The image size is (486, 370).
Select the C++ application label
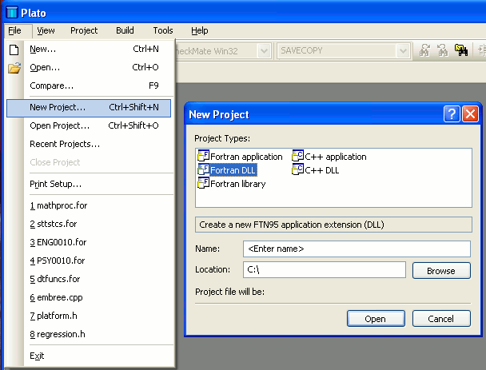(x=336, y=157)
